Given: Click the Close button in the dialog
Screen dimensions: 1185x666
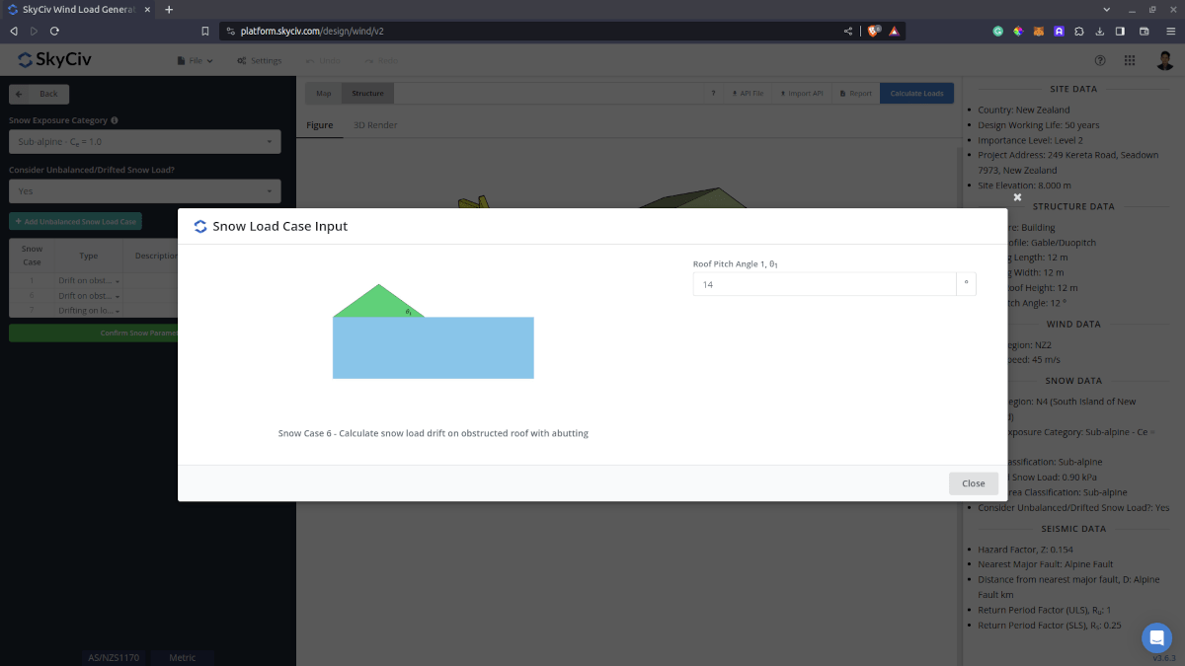Looking at the screenshot, I should [x=974, y=483].
